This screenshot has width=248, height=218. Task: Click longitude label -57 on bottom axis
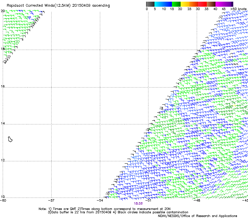click(52, 201)
